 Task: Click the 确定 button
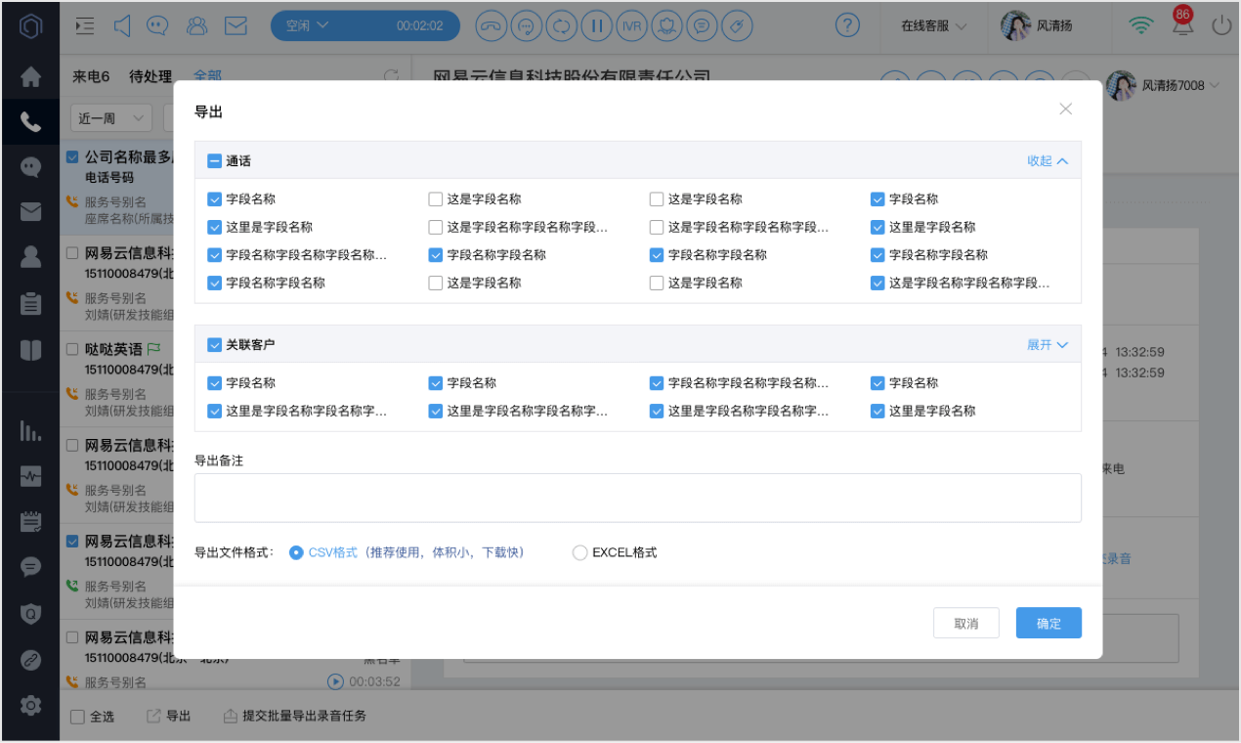tap(1048, 623)
